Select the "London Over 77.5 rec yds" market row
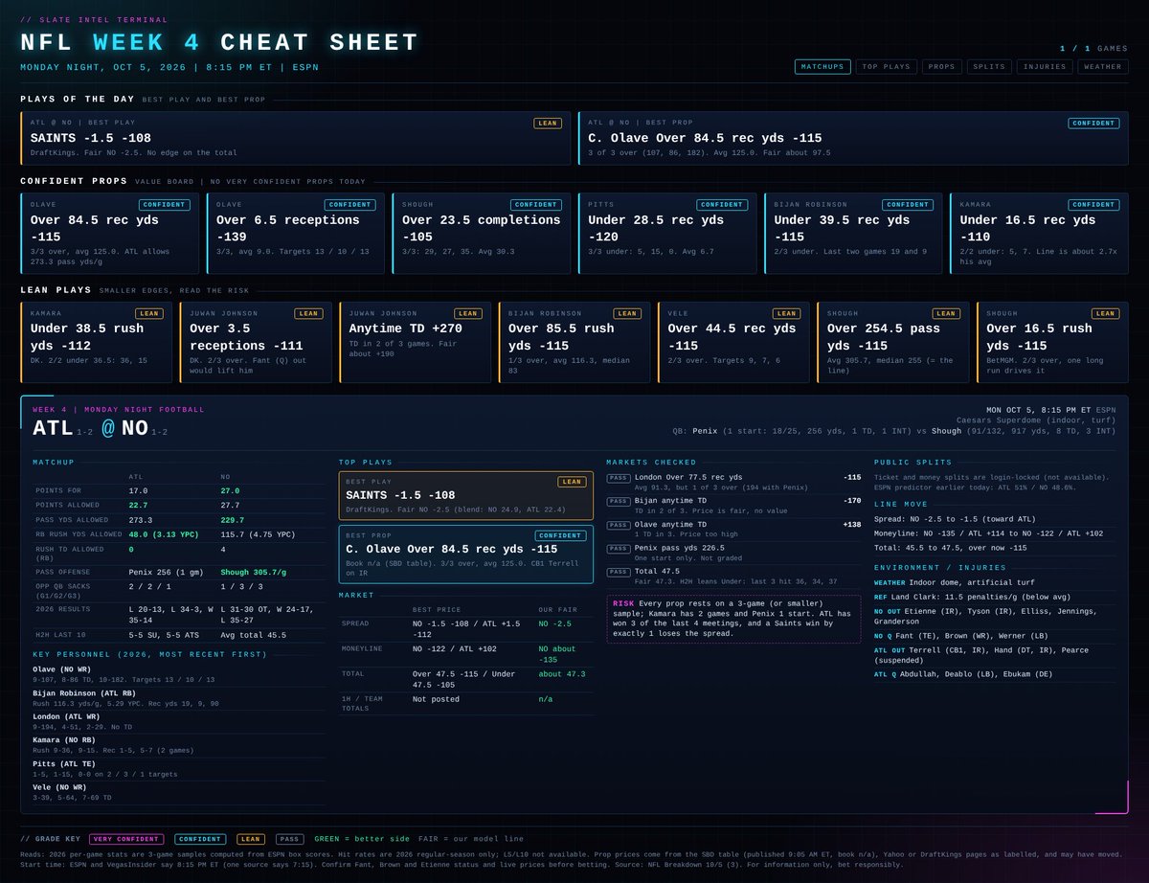 pos(733,482)
